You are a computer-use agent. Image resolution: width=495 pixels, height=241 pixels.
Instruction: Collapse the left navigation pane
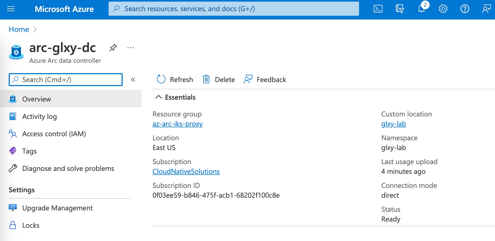pyautogui.click(x=133, y=80)
